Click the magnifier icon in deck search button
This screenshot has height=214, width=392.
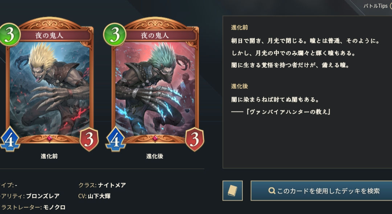pos(272,191)
